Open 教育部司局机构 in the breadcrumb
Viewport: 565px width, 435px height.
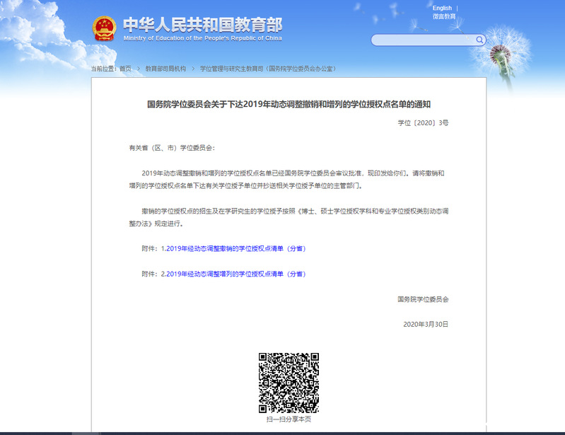(165, 69)
